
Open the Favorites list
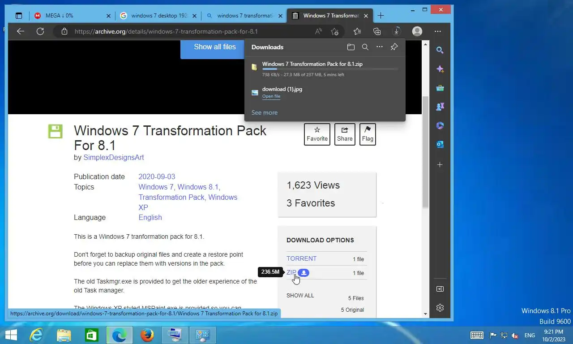(357, 31)
